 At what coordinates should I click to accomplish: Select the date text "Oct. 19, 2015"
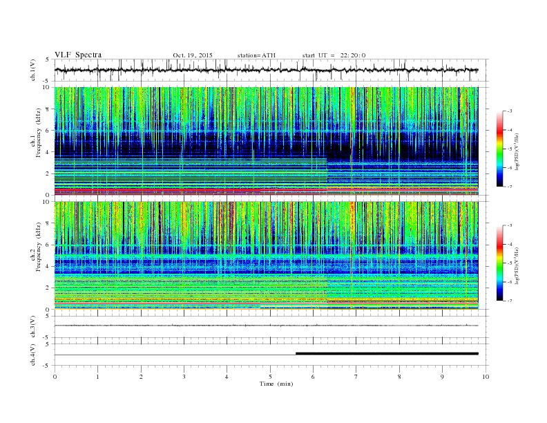(x=193, y=55)
